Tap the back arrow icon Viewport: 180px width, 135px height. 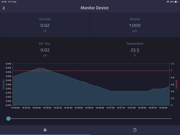tap(4, 8)
